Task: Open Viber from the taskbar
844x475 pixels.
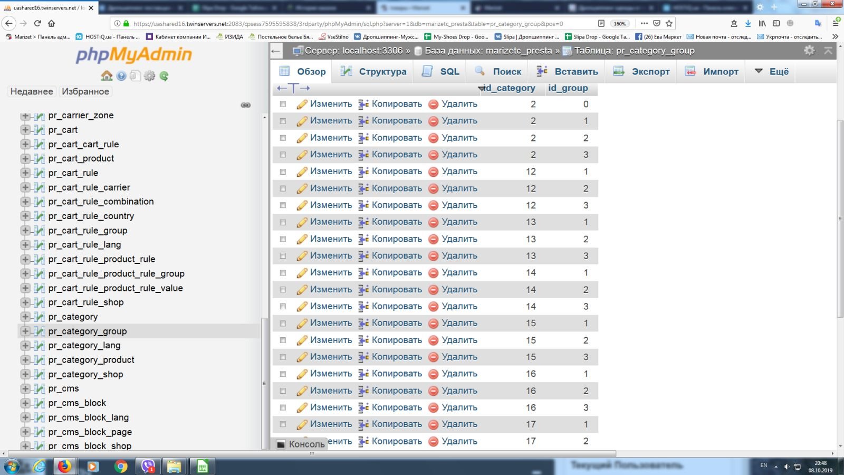Action: 148,467
